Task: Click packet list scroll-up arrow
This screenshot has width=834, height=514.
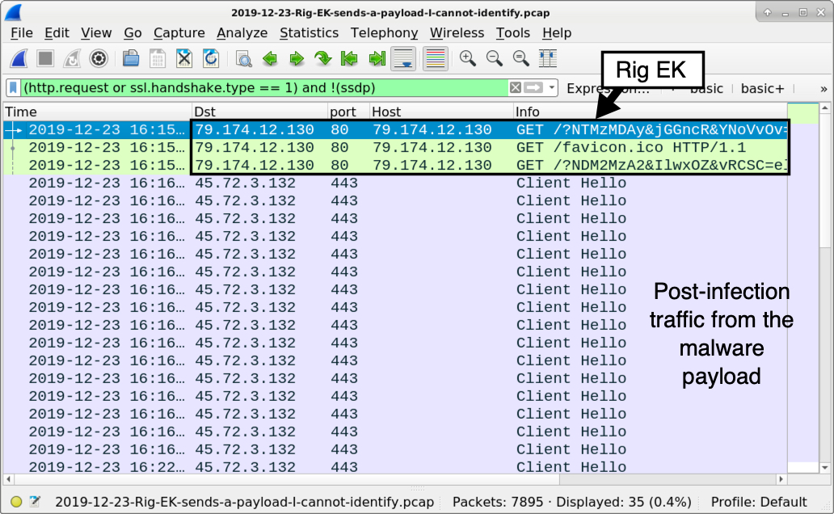Action: [x=824, y=108]
